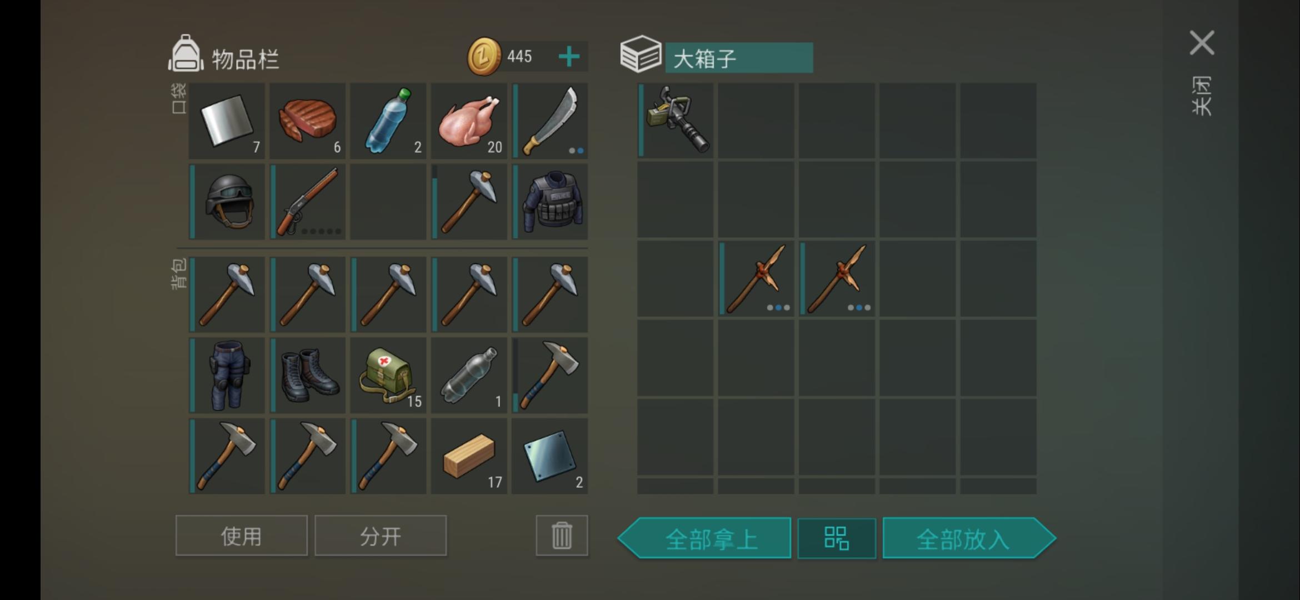Select the minigun in the big chest
The width and height of the screenshot is (1300, 600).
(676, 120)
